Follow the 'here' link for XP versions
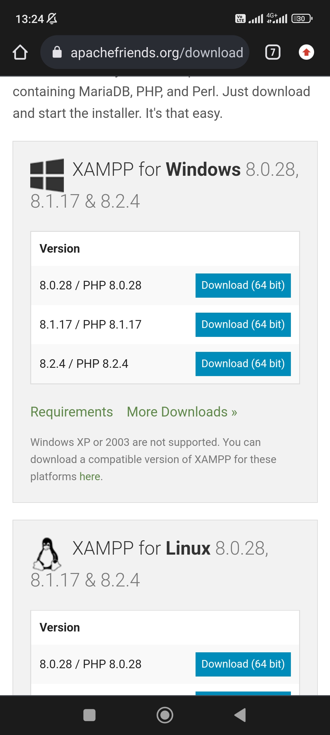Viewport: 330px width, 735px height. (90, 477)
